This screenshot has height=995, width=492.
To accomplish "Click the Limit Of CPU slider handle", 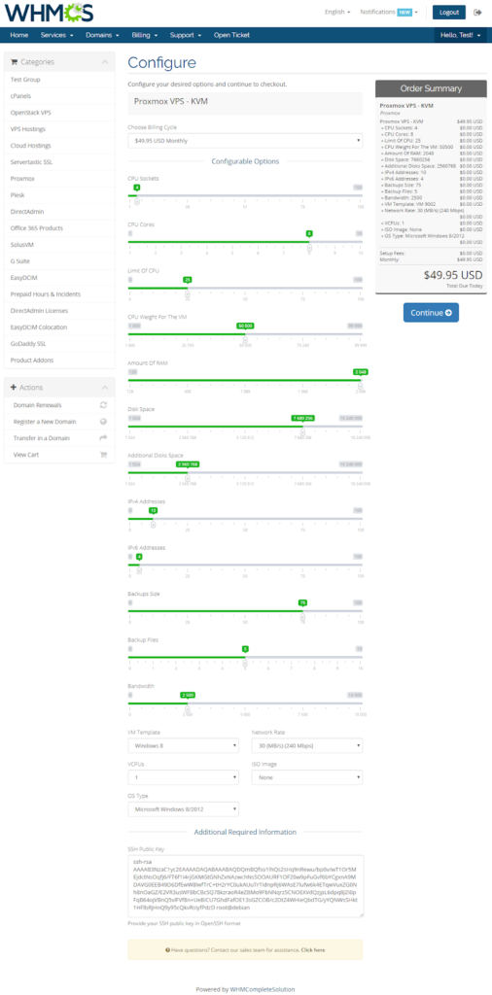I will tap(188, 293).
